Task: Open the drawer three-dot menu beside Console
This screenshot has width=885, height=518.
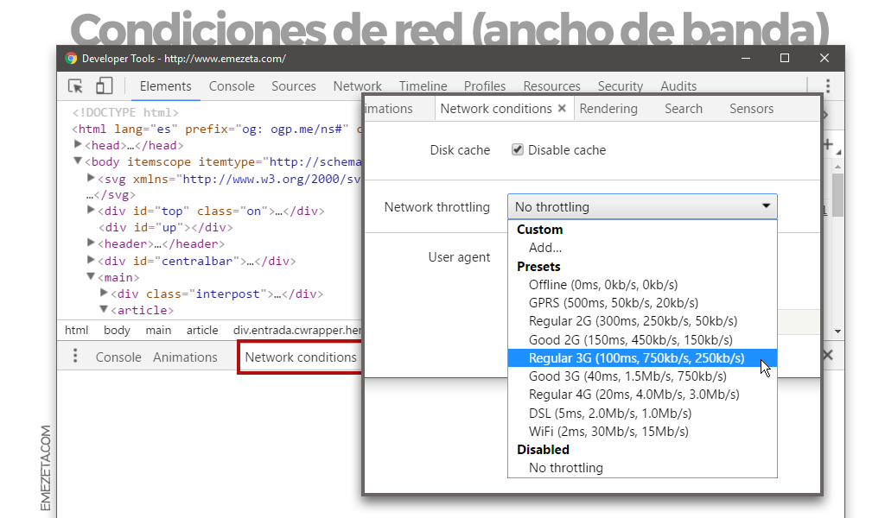Action: coord(75,356)
